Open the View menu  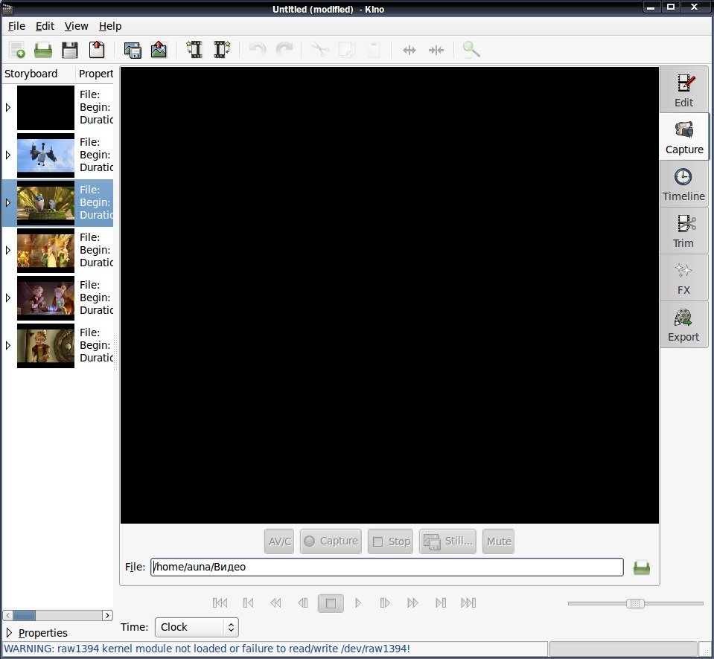76,26
